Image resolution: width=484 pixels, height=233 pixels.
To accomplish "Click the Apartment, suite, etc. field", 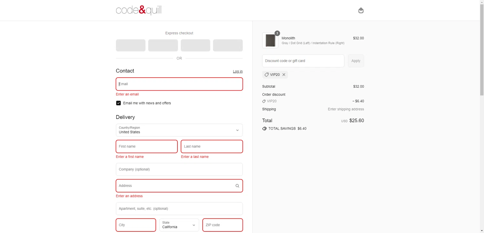I will (179, 209).
